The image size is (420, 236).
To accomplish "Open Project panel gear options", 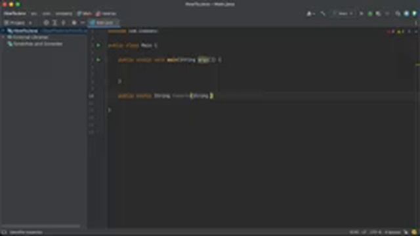I will pyautogui.click(x=74, y=23).
